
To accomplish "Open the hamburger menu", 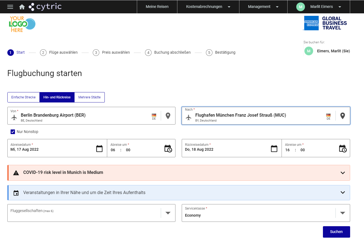I will click(10, 7).
